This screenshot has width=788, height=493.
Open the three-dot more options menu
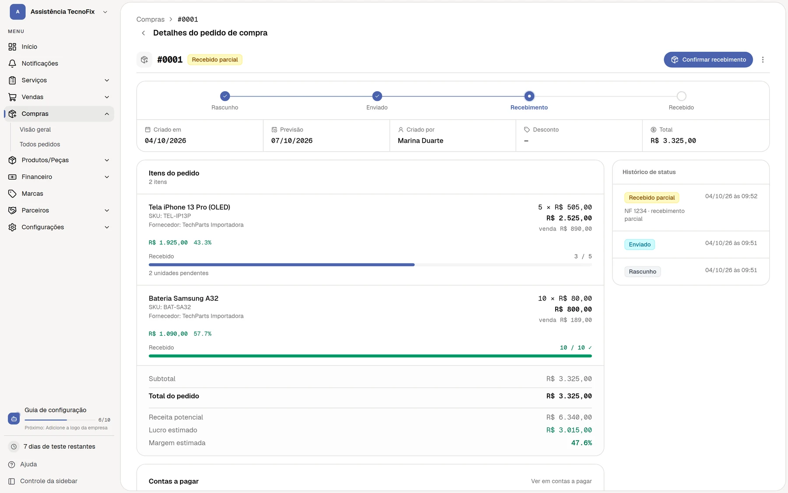(x=763, y=60)
